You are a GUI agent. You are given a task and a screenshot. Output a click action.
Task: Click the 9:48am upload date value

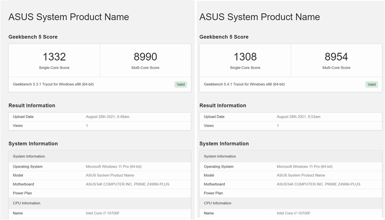click(x=108, y=117)
